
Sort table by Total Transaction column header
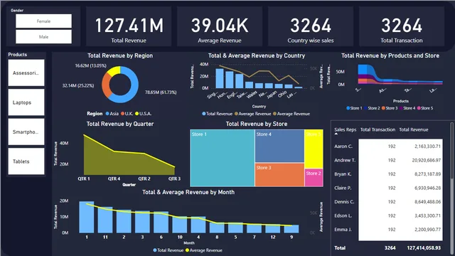pyautogui.click(x=378, y=129)
